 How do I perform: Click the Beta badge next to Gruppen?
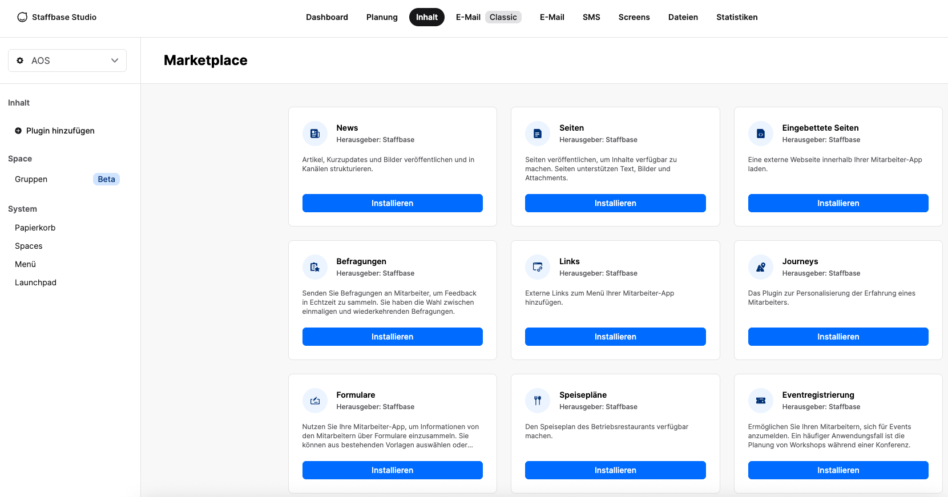[106, 179]
